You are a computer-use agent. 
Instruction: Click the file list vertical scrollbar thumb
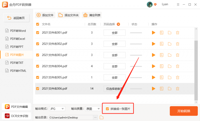(196, 71)
